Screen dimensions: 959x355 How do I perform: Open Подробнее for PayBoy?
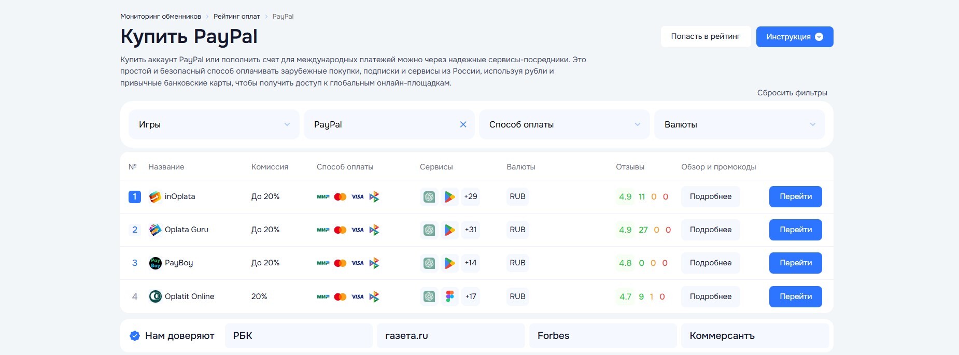tap(711, 263)
